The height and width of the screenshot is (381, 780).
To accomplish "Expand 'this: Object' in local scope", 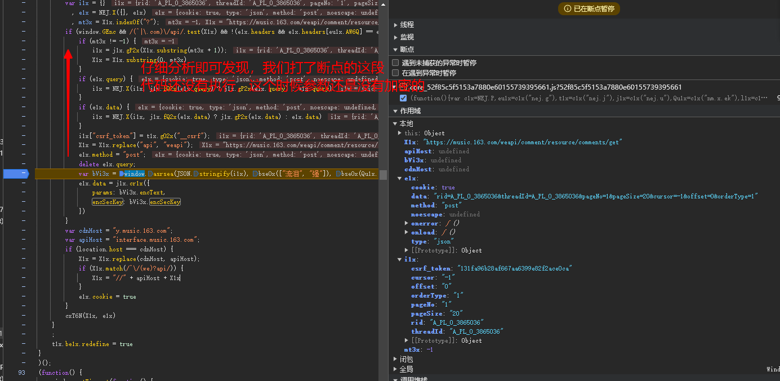I will click(400, 133).
